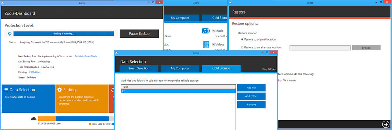Click Add Folder for cold storage

[251, 96]
